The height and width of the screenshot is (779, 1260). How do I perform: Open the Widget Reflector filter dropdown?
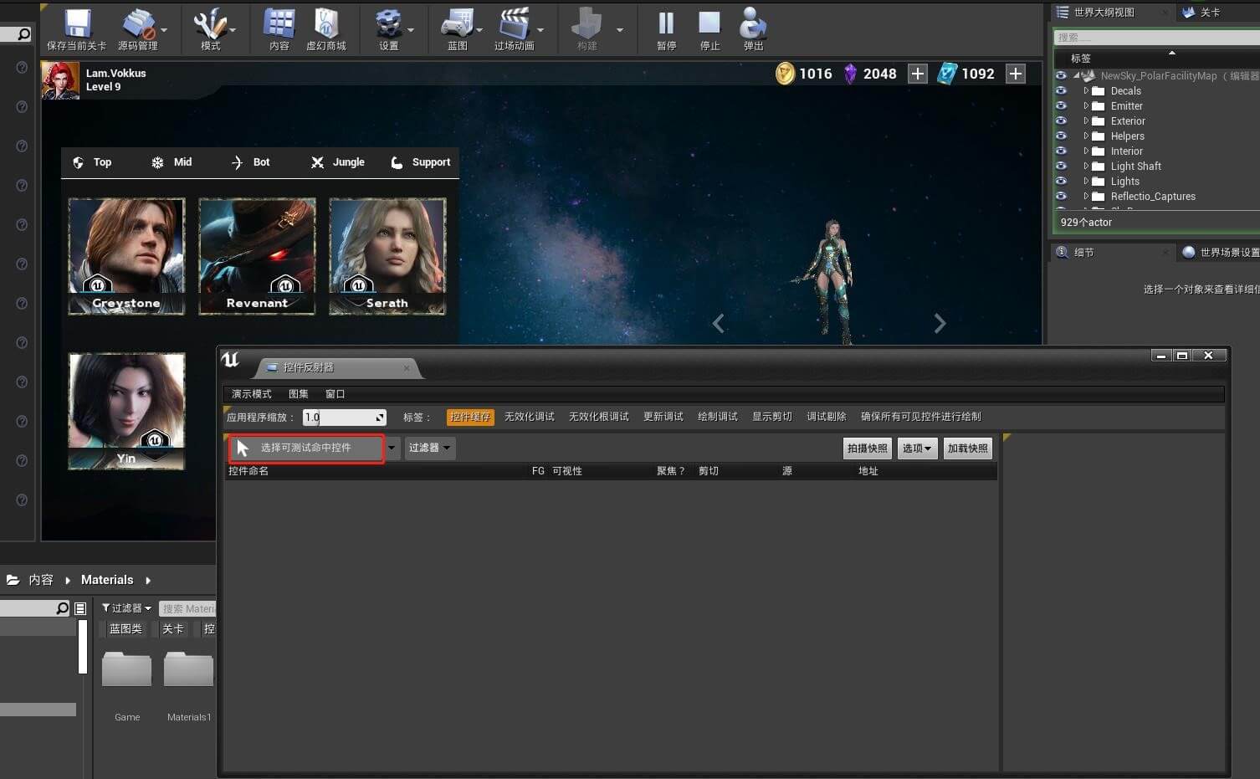pyautogui.click(x=430, y=448)
